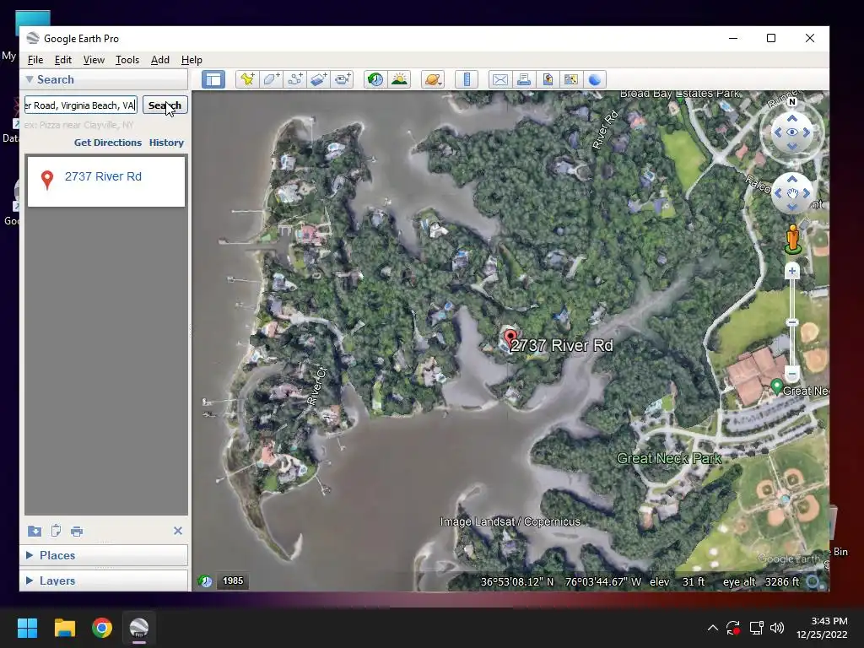
Task: Click the look joystick eye center
Action: [x=791, y=132]
